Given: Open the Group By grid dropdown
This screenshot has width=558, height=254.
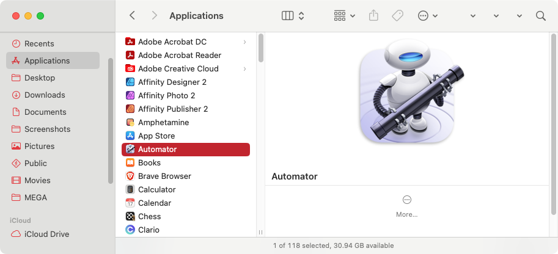Looking at the screenshot, I should pos(344,16).
